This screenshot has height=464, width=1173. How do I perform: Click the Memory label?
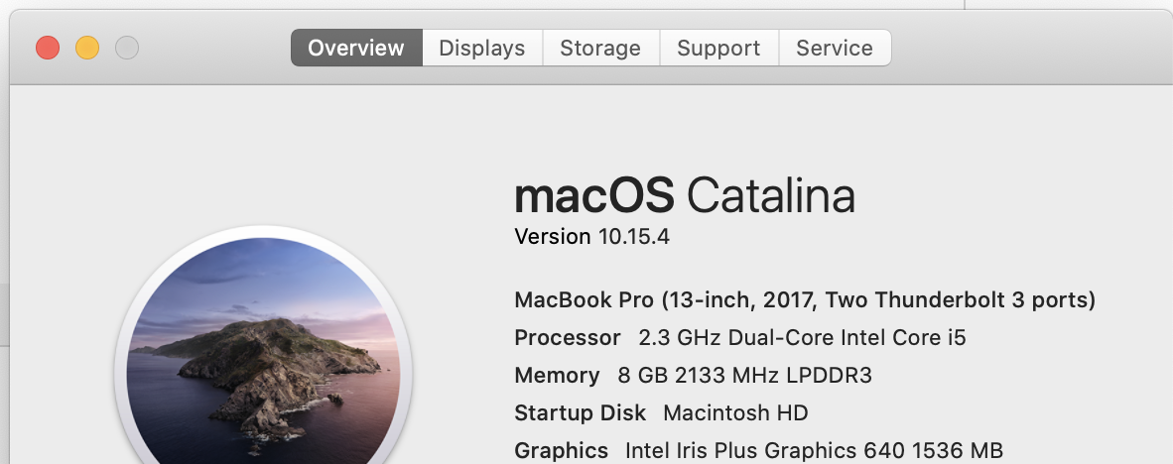[557, 375]
